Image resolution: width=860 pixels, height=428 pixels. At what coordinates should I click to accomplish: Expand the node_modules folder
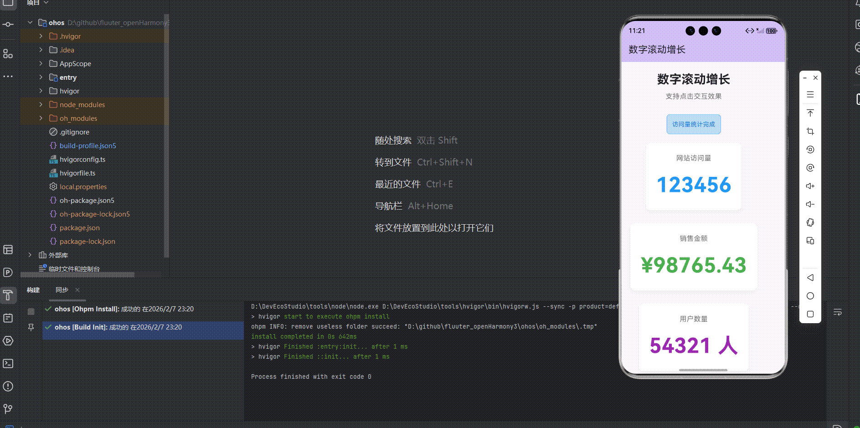(41, 104)
